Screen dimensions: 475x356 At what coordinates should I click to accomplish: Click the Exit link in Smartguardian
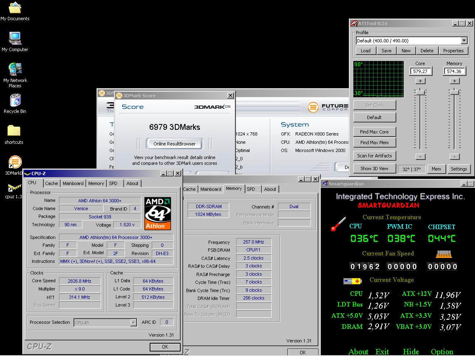[382, 352]
